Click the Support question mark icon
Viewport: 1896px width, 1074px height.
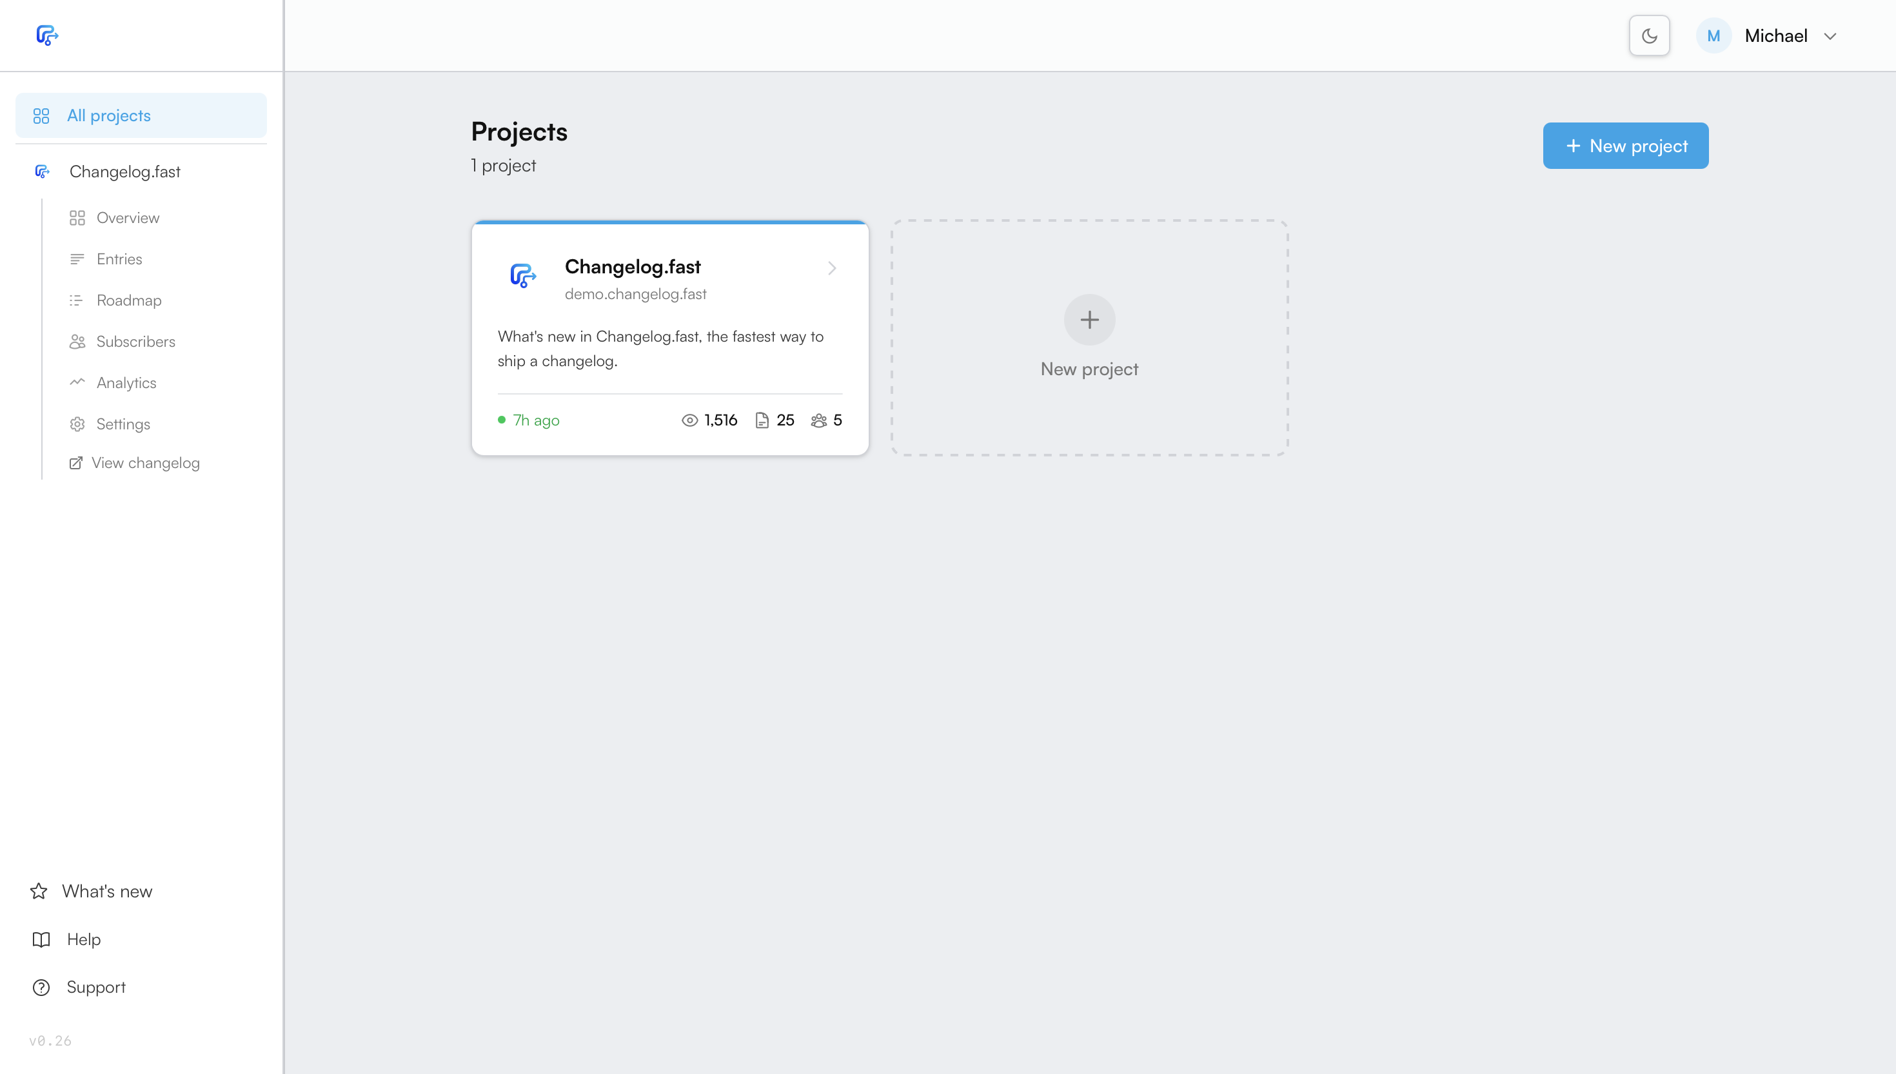pyautogui.click(x=41, y=987)
